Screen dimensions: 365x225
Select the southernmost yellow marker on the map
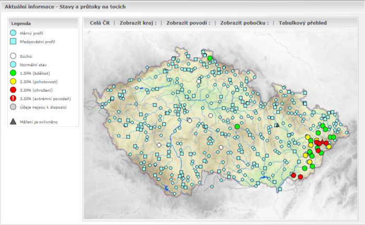click(310, 162)
